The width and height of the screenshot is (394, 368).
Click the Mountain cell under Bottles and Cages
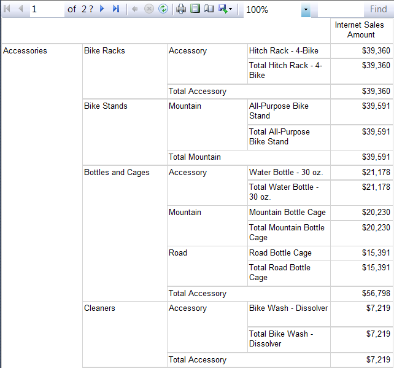(x=207, y=225)
